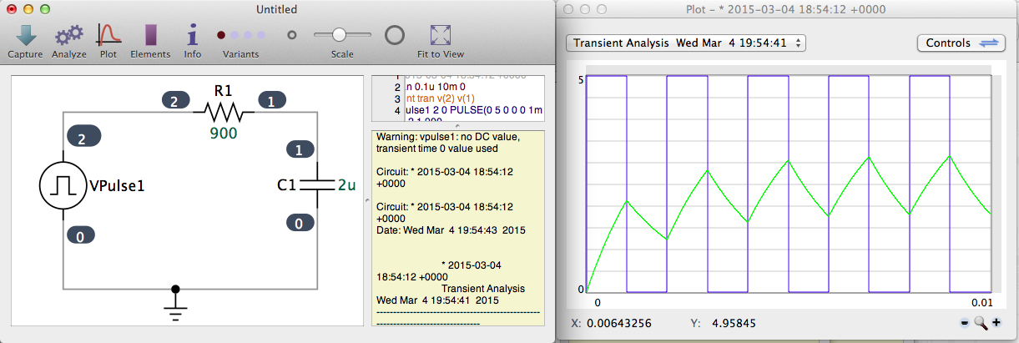The width and height of the screenshot is (1019, 343).
Task: Click the X coordinate value 0.00643256
Action: point(619,323)
